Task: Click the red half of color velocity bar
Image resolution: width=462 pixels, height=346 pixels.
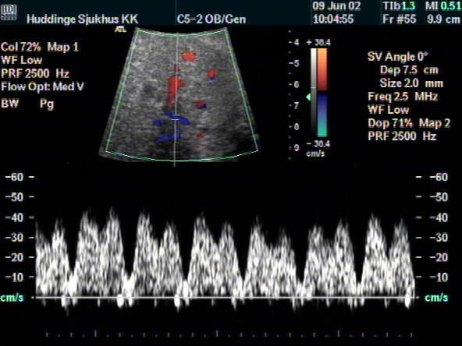Action: 322,69
